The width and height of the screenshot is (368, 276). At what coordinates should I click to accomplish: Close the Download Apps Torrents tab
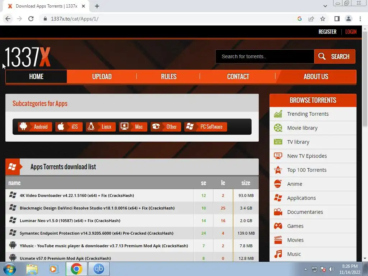point(83,6)
